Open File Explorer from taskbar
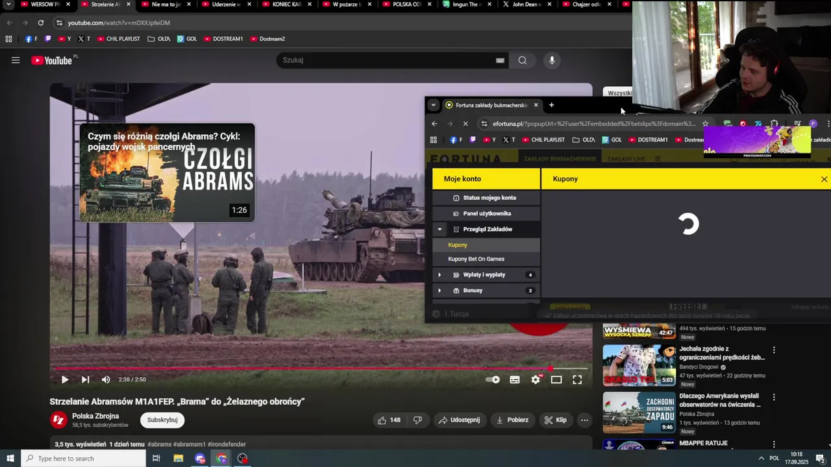This screenshot has height=467, width=831. point(178,459)
